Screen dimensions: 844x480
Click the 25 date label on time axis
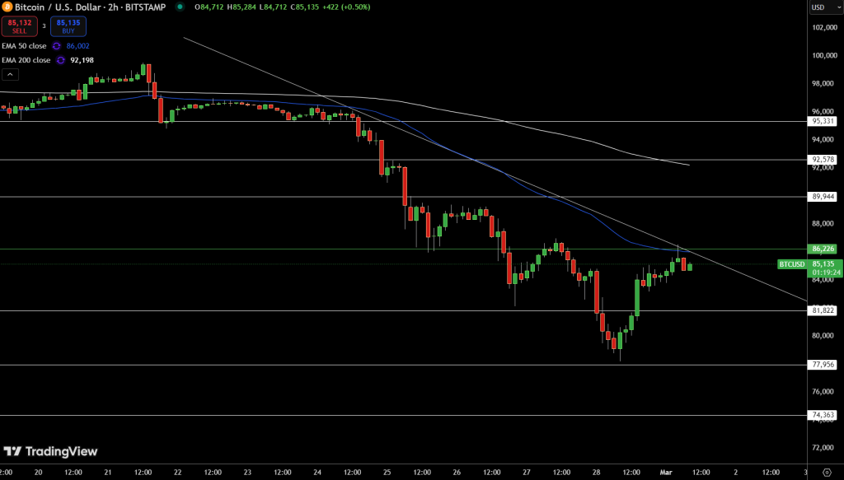tap(387, 473)
